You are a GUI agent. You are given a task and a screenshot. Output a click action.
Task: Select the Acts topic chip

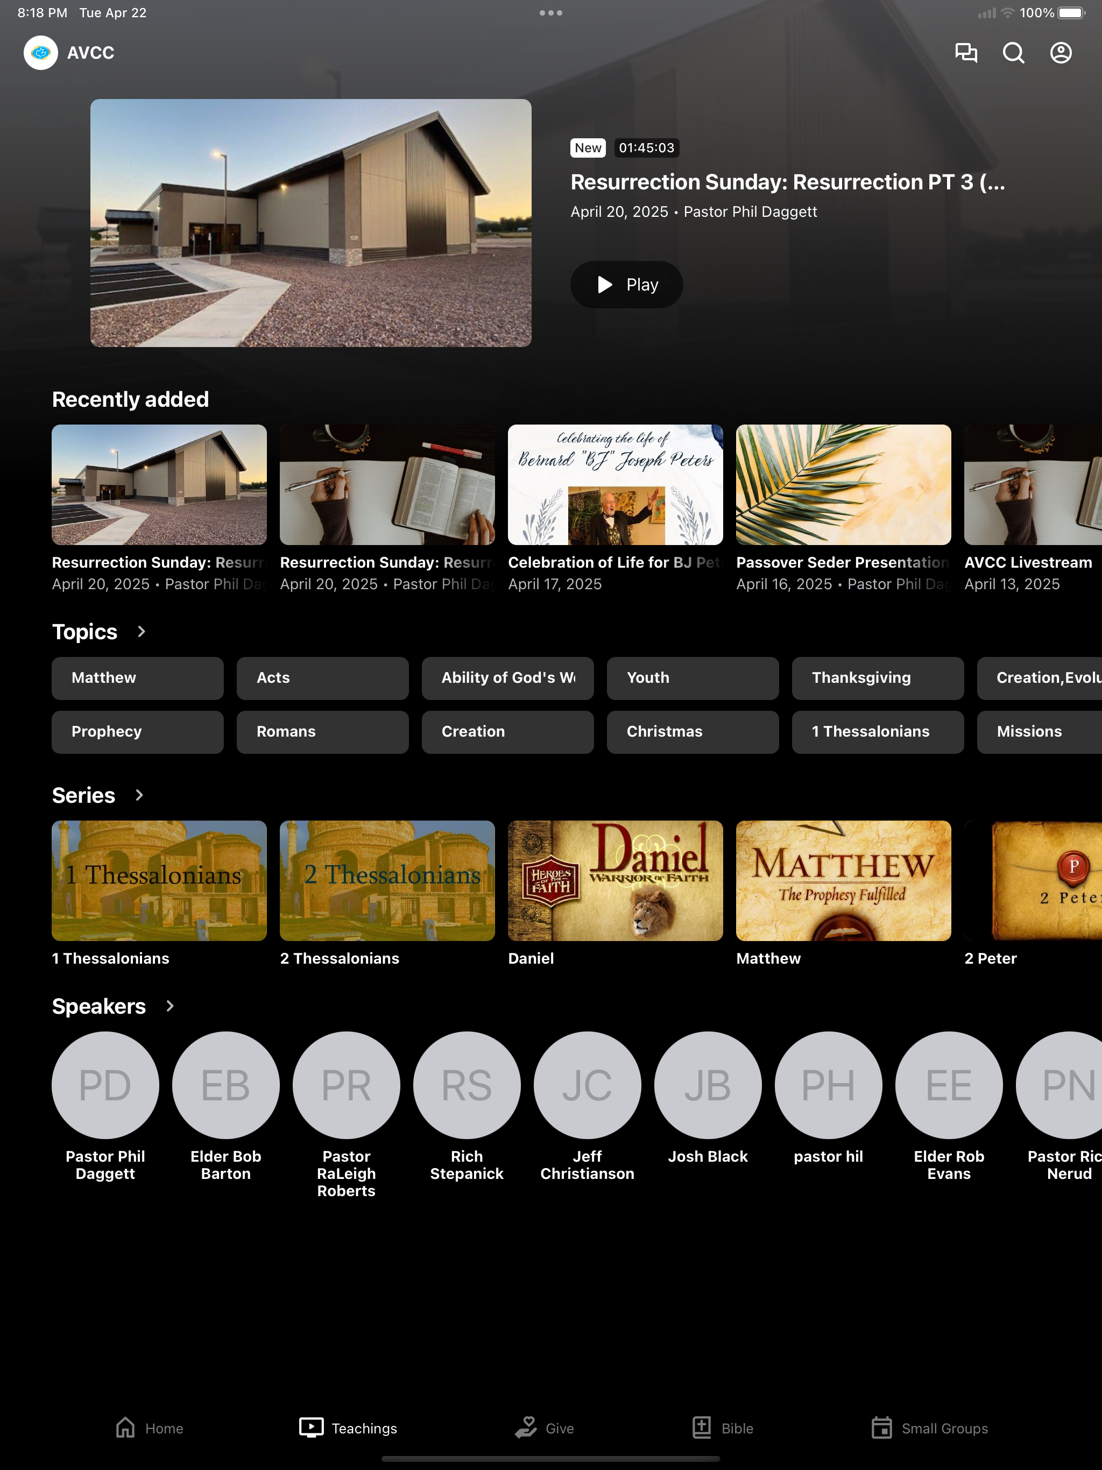tap(322, 678)
